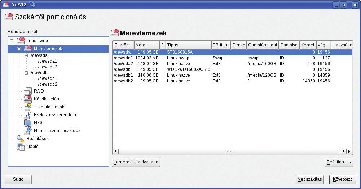
Task: Collapse the /dev/sdb tree node
Action: [26, 73]
